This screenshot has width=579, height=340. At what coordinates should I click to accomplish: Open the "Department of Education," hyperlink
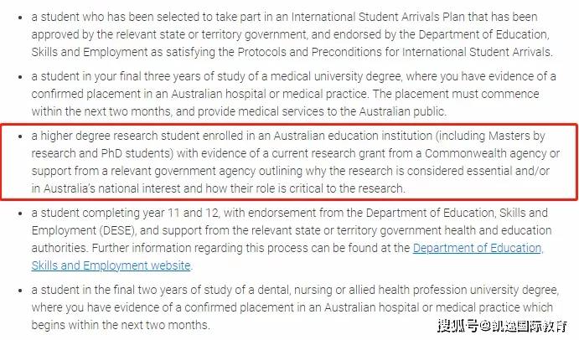(478, 248)
